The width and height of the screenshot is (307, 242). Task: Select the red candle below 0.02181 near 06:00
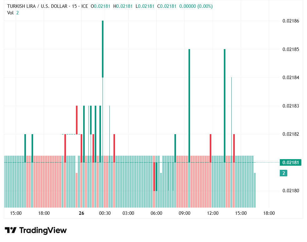[154, 177]
